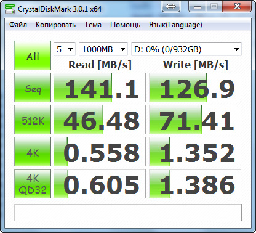Open the Тема menu
Image resolution: width=256 pixels, height=233 pixels.
[93, 25]
